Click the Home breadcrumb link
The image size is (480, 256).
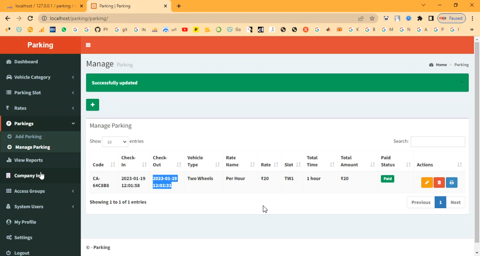click(441, 65)
